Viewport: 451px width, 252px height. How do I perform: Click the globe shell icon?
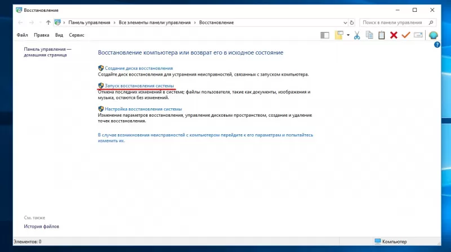click(x=433, y=35)
